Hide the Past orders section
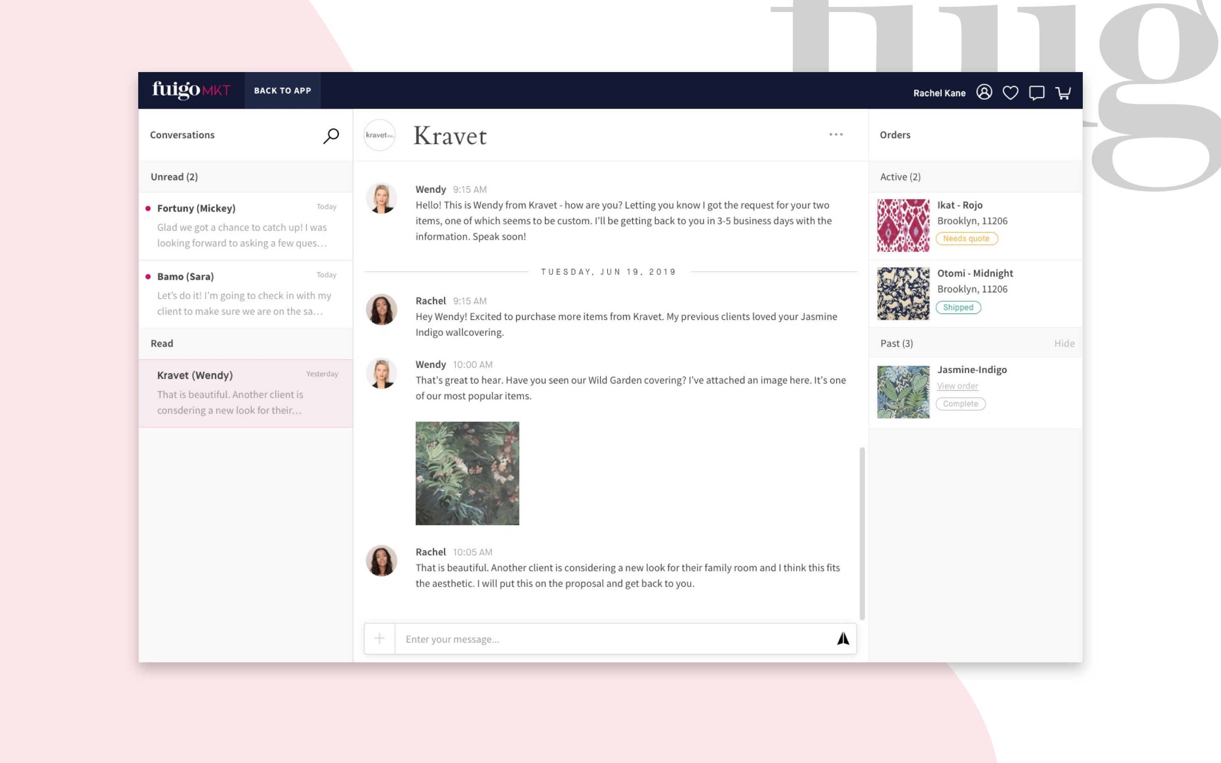Image resolution: width=1221 pixels, height=763 pixels. (x=1064, y=343)
